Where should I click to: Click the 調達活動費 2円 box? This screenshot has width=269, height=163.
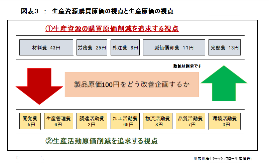[x=92, y=121]
